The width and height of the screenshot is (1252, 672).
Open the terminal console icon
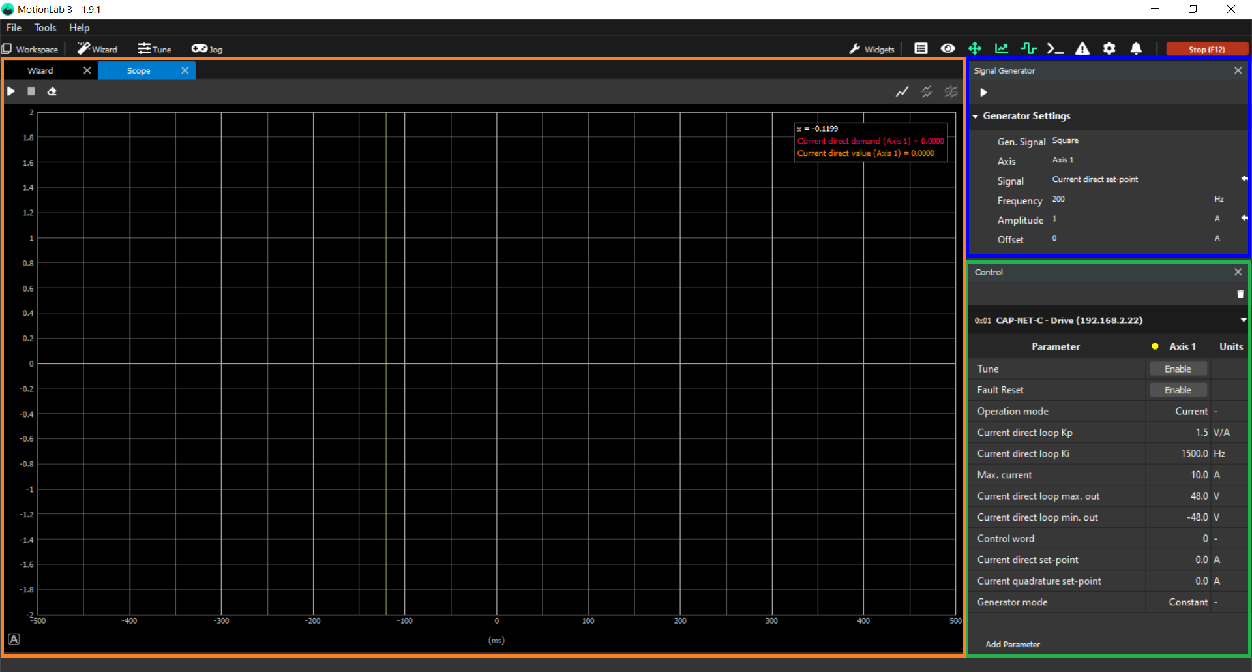(1055, 48)
